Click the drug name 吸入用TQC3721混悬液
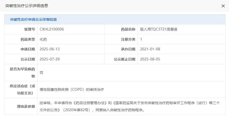Screen dimensions: 229x119 (159, 29)
